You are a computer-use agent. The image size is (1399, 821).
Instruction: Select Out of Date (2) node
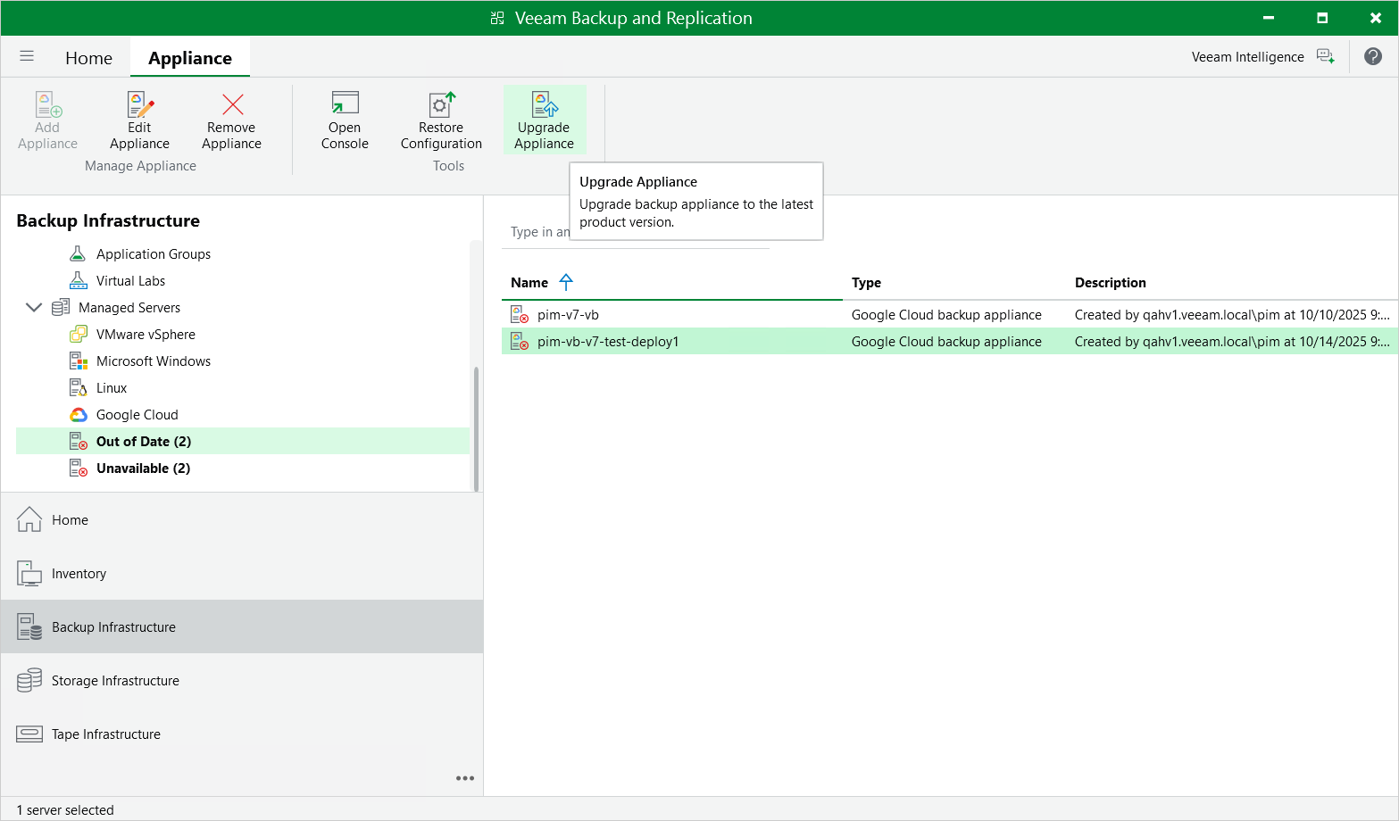144,441
